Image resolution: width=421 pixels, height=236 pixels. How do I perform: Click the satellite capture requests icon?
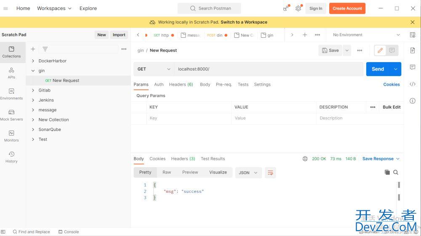tap(286, 8)
